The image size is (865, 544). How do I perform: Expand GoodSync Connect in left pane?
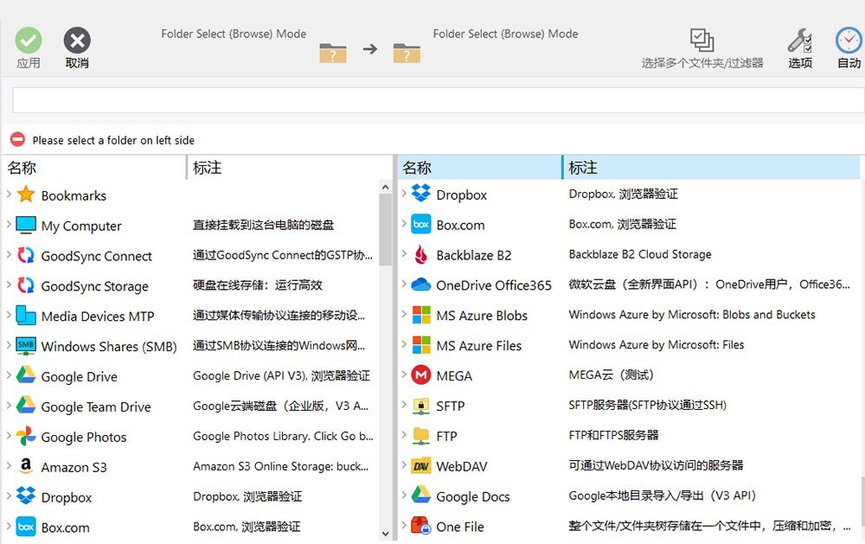point(9,254)
